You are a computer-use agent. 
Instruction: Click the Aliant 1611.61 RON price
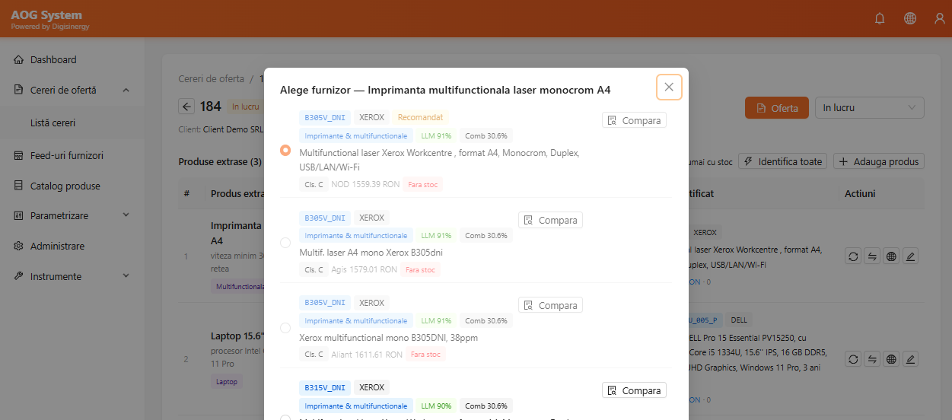pos(367,355)
